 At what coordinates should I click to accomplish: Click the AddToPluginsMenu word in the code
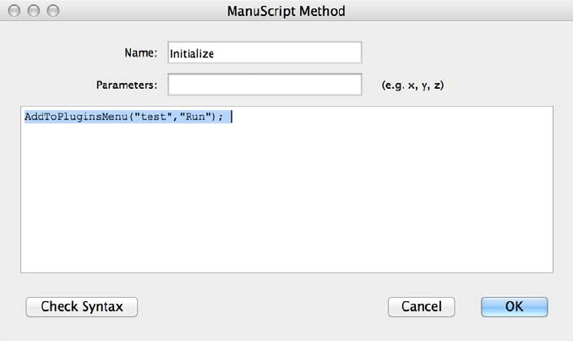[76, 118]
